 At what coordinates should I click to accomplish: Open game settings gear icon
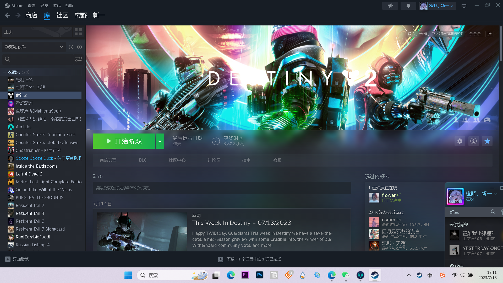point(460,141)
